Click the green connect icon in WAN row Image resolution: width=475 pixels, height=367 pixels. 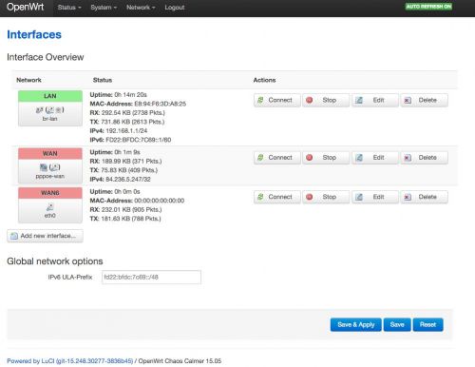tap(260, 158)
